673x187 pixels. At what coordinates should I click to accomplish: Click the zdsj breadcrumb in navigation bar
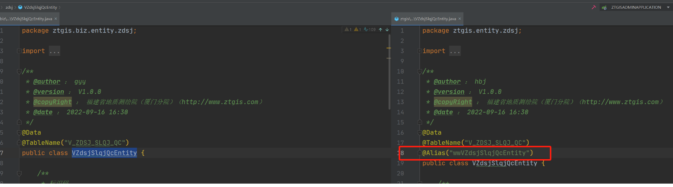(9, 7)
